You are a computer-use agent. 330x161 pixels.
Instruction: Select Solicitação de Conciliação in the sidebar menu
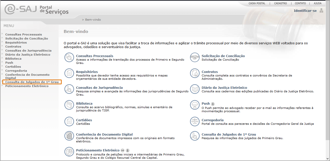tap(27, 38)
